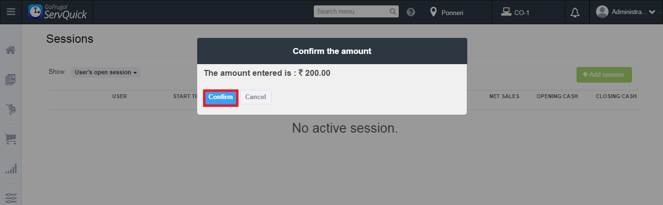Click the GoFrugal ServQuick logo

click(x=58, y=12)
